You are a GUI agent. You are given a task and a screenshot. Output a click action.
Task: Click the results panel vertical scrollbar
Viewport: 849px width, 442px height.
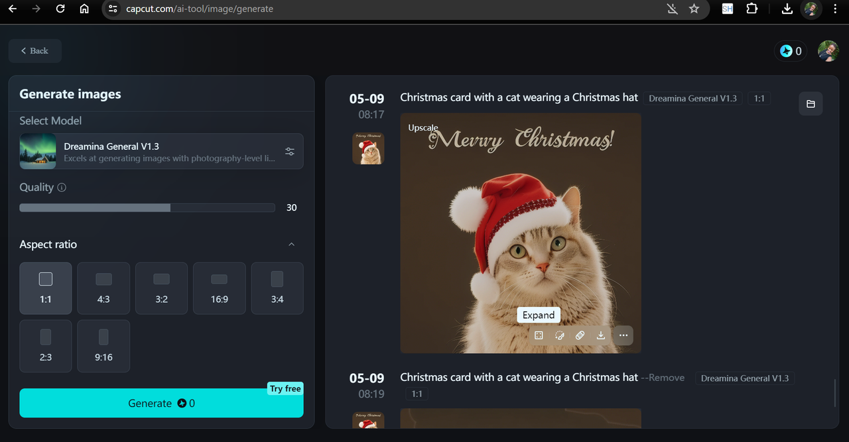point(835,393)
